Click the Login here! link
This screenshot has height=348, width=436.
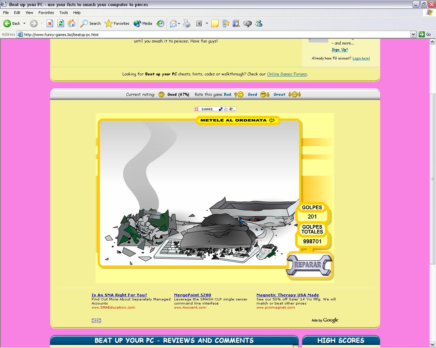pos(361,58)
